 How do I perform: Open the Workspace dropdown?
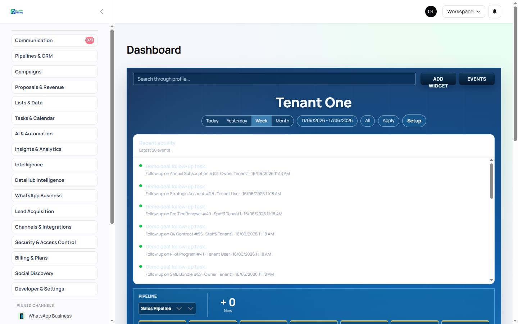coord(464,12)
